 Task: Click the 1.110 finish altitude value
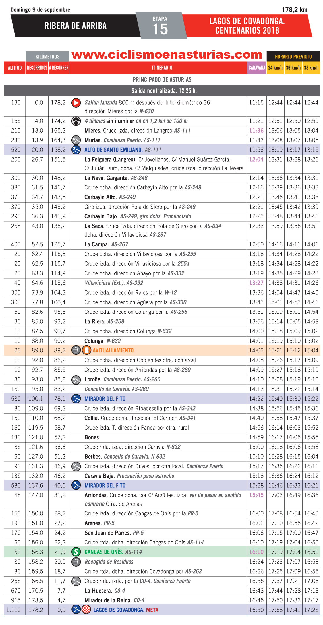click(x=14, y=610)
